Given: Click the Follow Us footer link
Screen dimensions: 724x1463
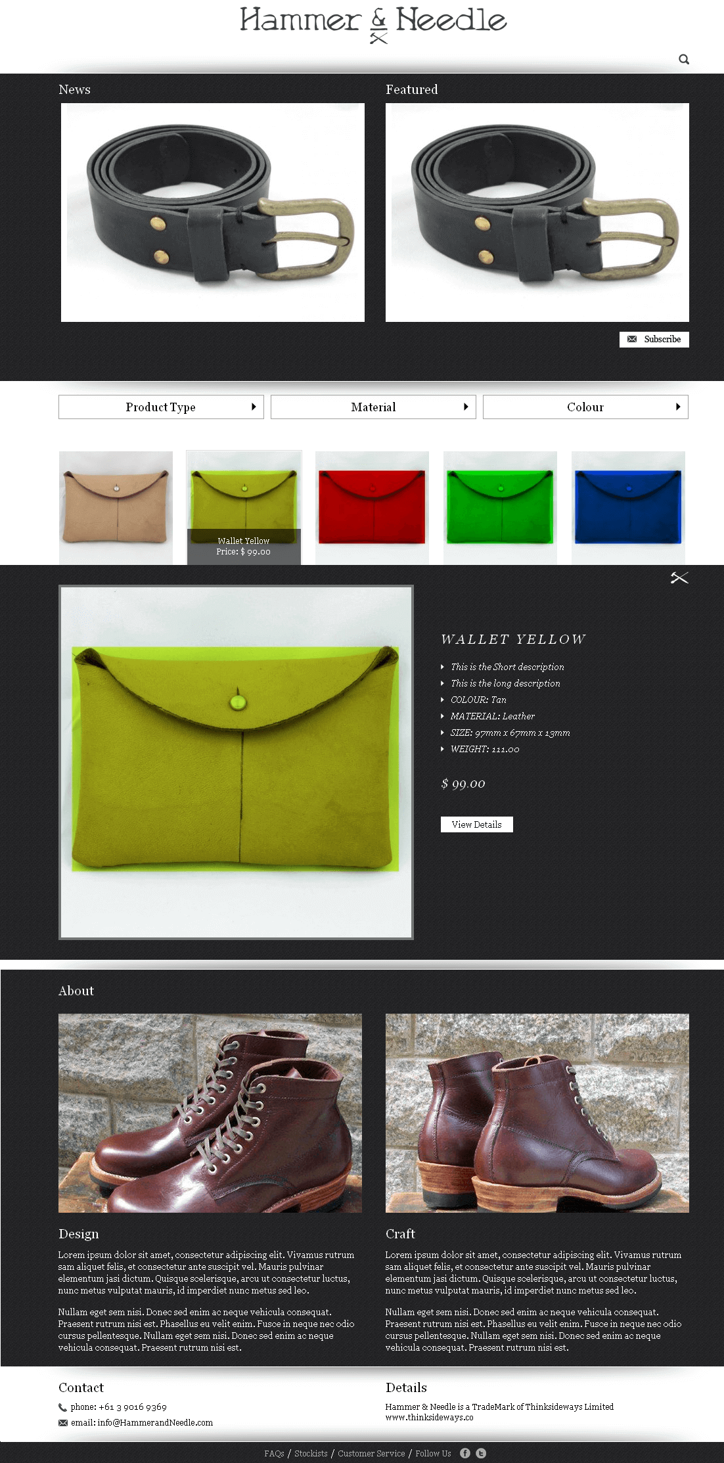Looking at the screenshot, I should click(433, 1453).
